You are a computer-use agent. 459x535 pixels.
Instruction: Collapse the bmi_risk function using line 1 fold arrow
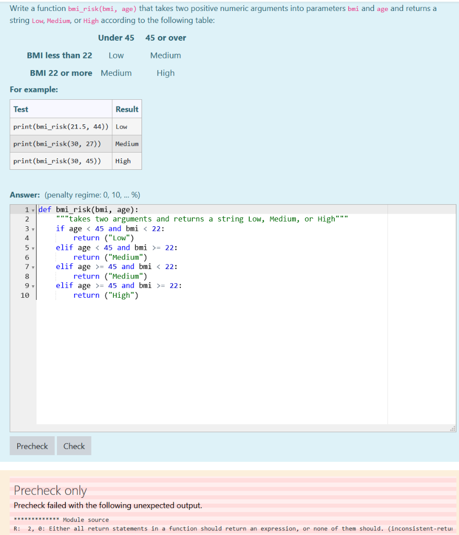click(32, 210)
